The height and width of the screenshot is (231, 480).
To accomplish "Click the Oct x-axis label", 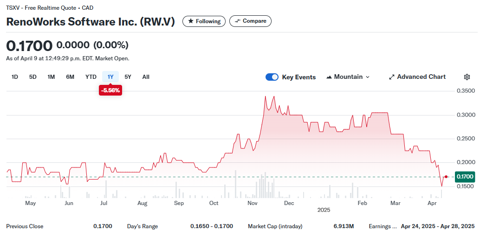I will [x=214, y=203].
